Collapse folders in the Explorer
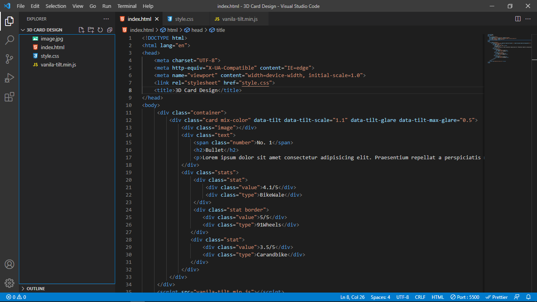Viewport: 537px width, 302px height. click(110, 29)
